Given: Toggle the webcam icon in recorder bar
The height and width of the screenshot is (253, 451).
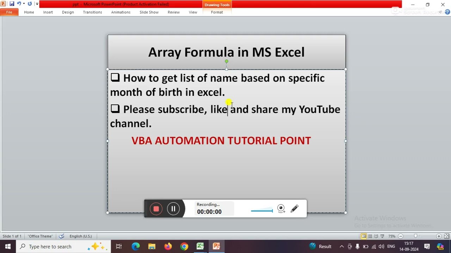Looking at the screenshot, I should click(281, 209).
